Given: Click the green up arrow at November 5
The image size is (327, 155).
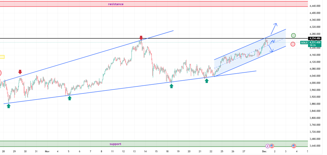Looking at the screenshot, I should point(70,98).
